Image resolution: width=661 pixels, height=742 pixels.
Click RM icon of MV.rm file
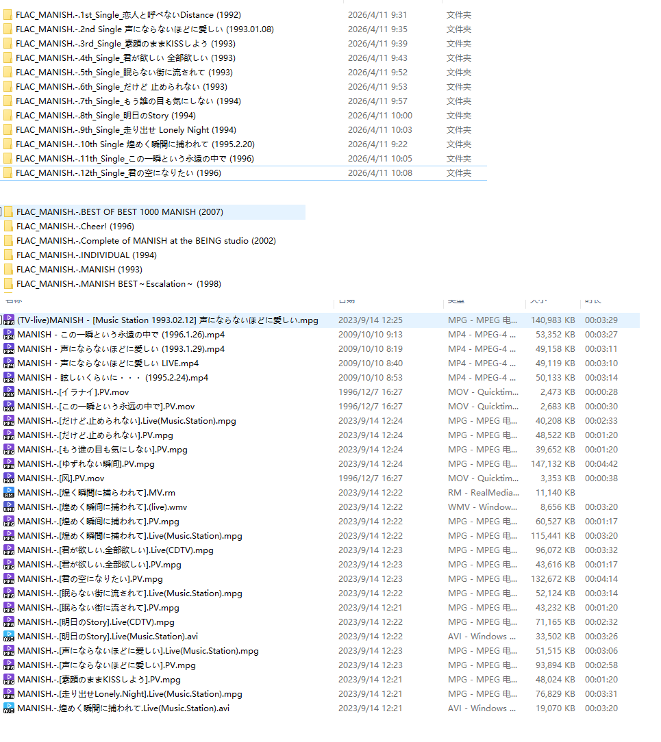click(9, 493)
